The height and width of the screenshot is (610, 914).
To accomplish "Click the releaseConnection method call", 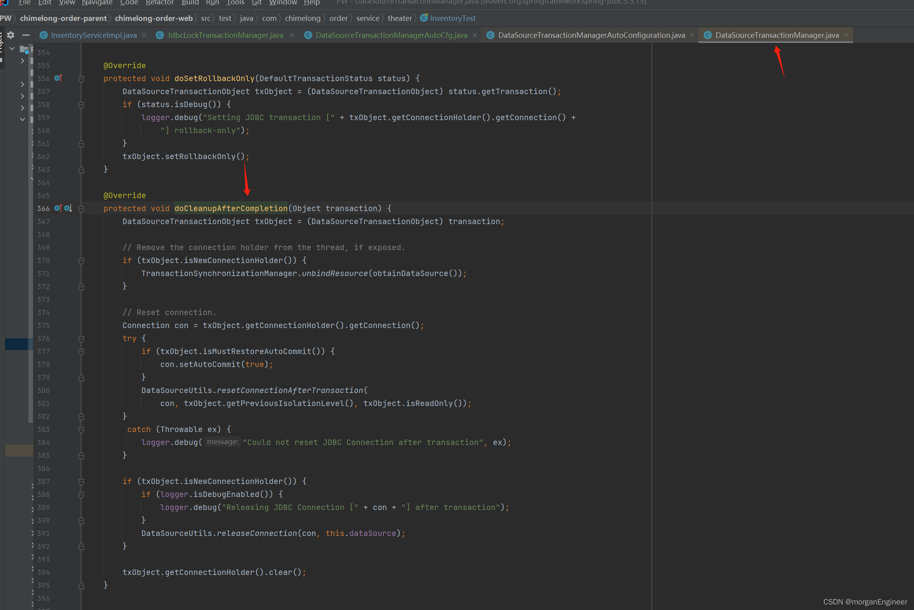I will click(x=257, y=533).
